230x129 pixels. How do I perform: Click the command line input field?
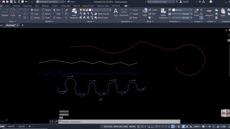click(x=119, y=122)
